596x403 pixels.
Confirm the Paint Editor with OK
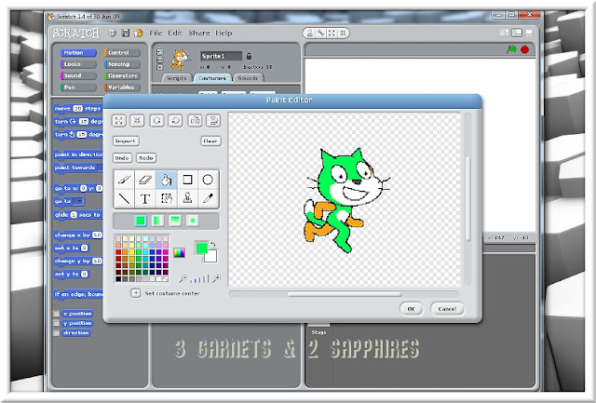pyautogui.click(x=412, y=309)
